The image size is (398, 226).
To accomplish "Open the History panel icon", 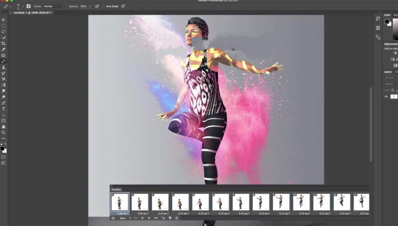I will [x=378, y=18].
